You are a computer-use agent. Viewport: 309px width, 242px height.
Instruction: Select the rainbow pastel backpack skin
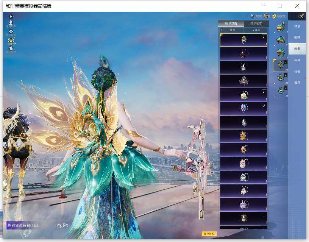243,95
